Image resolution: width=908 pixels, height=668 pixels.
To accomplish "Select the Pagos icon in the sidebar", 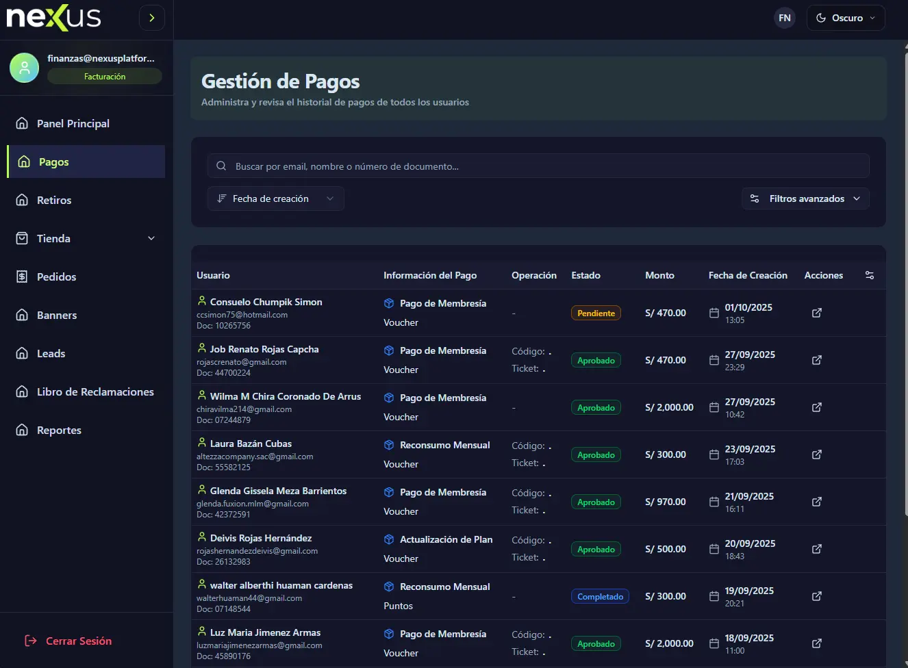I will point(23,162).
